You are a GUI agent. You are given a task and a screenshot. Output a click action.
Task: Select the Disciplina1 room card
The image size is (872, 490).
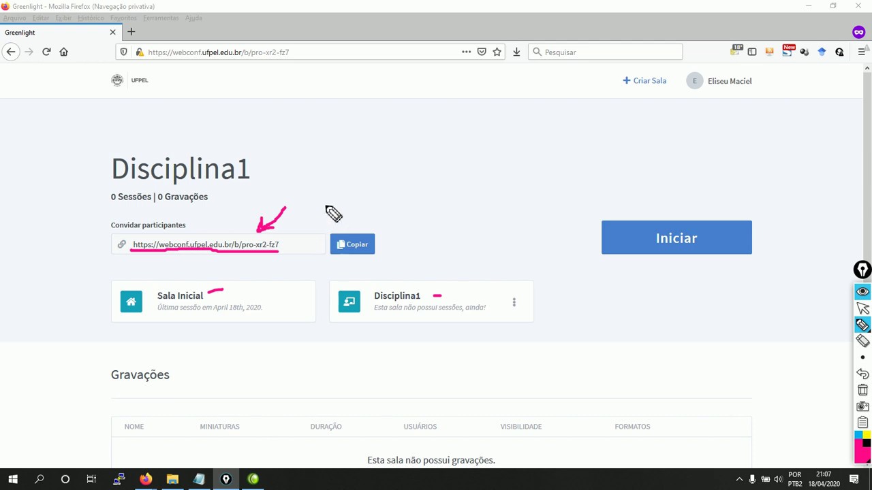click(x=431, y=301)
